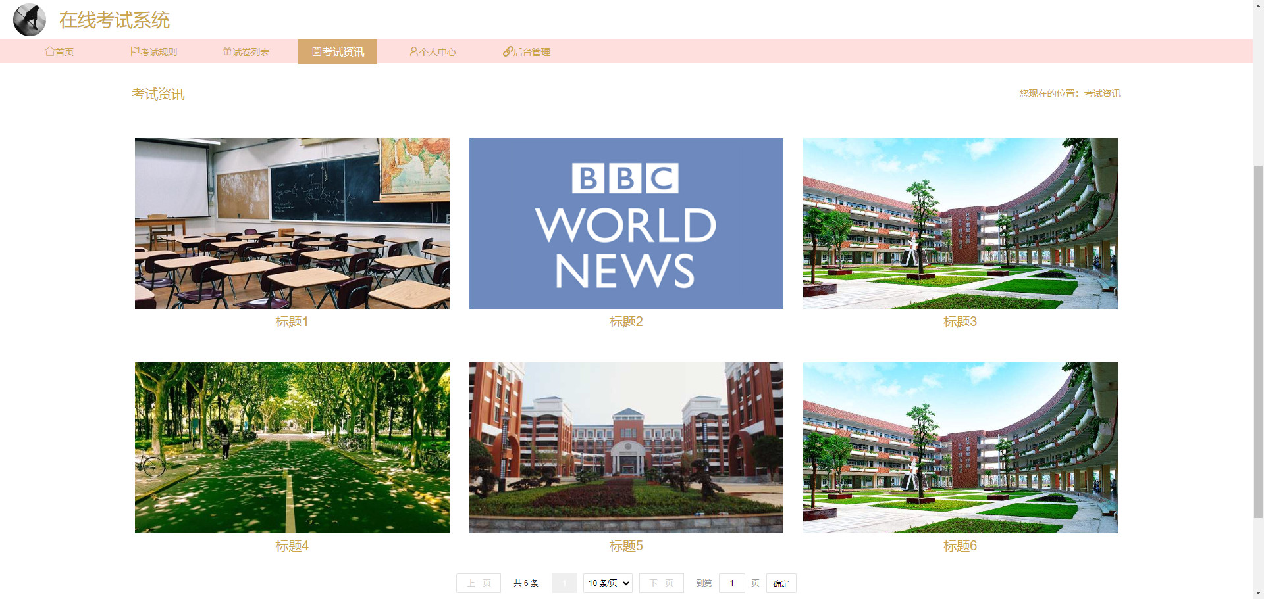Open the classroom thumbnail for 标题1
The width and height of the screenshot is (1264, 599).
pyautogui.click(x=292, y=224)
